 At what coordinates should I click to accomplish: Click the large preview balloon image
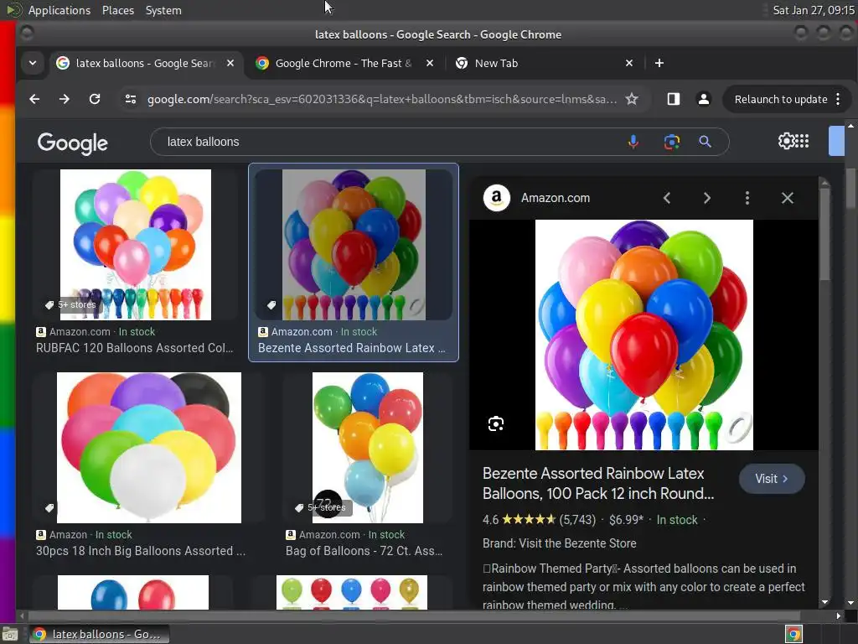pyautogui.click(x=644, y=335)
